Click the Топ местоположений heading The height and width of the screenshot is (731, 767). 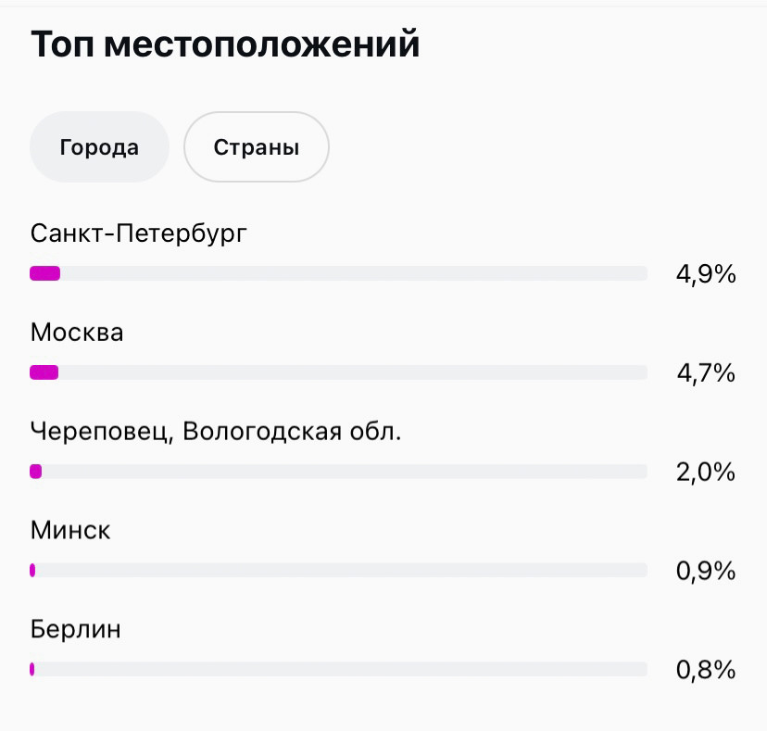[x=225, y=44]
